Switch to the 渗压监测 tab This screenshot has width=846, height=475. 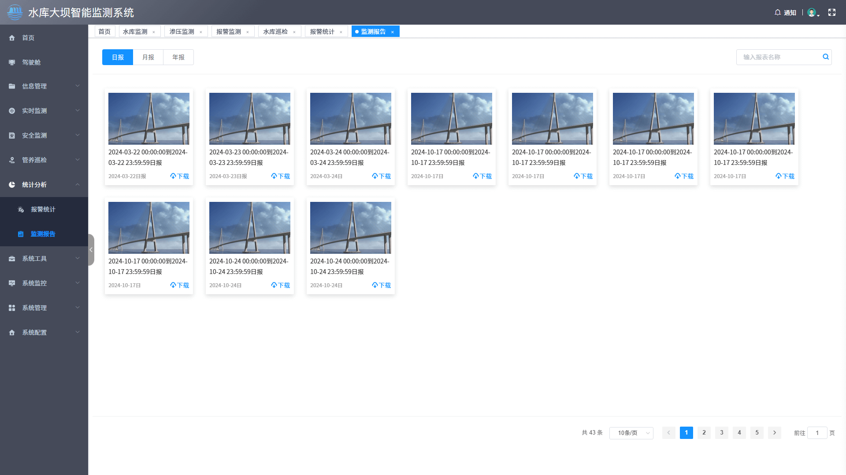pos(182,31)
